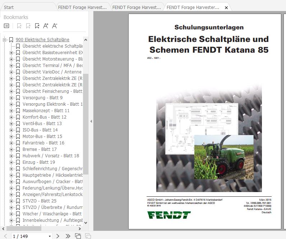Click the add new bookmark icon
This screenshot has width=286, height=239.
(28, 26)
